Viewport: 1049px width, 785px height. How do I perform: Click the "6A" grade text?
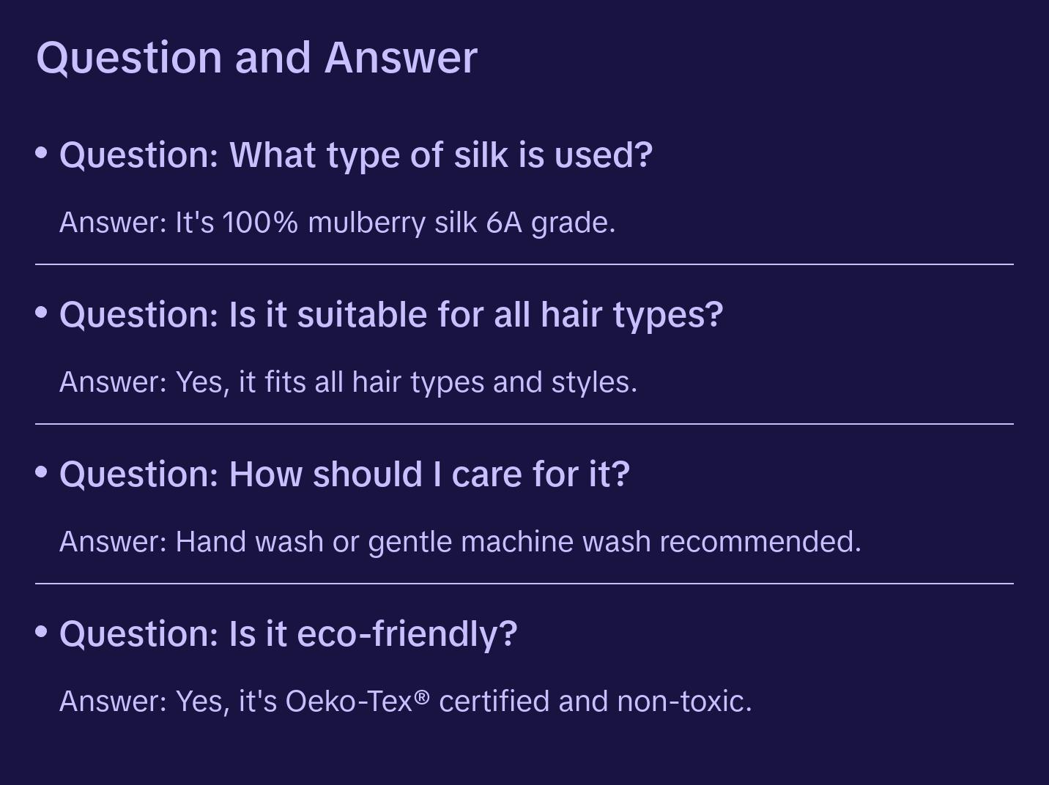coord(504,223)
